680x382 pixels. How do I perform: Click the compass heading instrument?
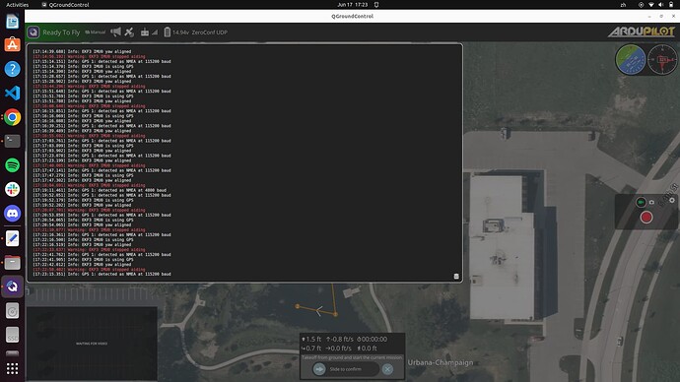(x=662, y=59)
